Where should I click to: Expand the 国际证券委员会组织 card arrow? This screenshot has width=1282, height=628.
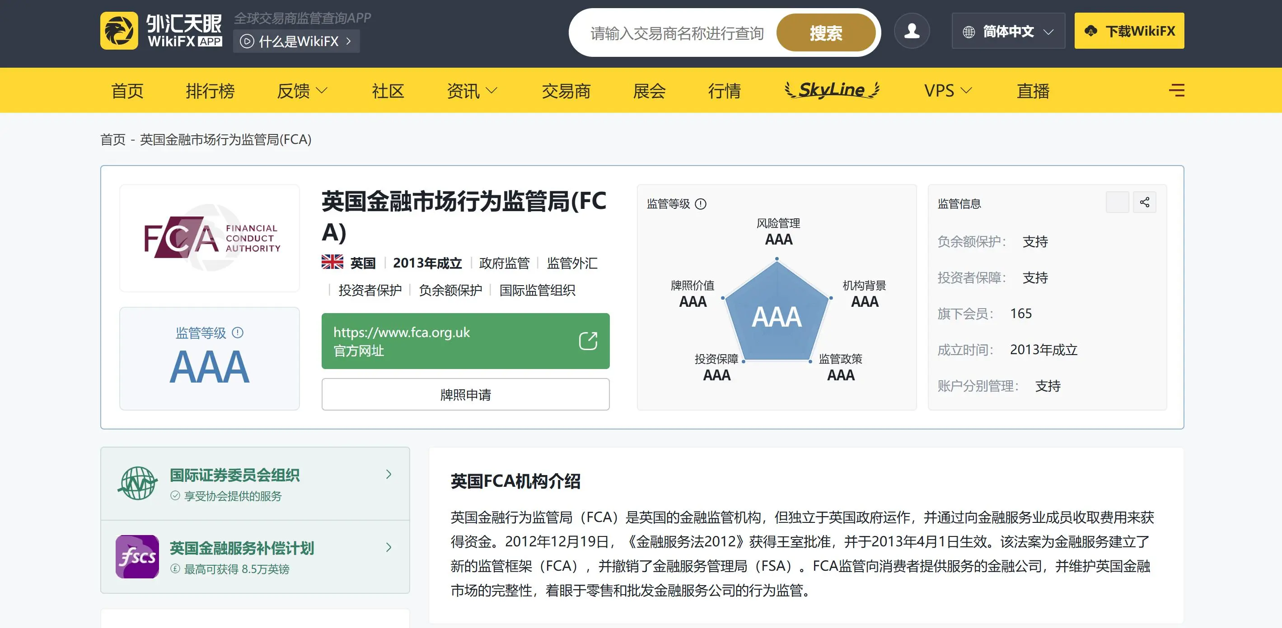point(389,475)
